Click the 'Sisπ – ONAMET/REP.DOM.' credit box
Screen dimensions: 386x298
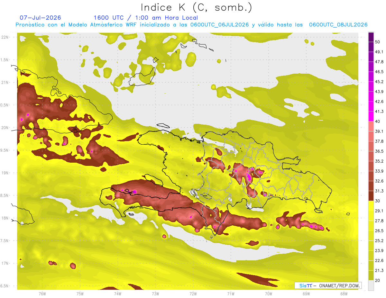pyautogui.click(x=328, y=285)
